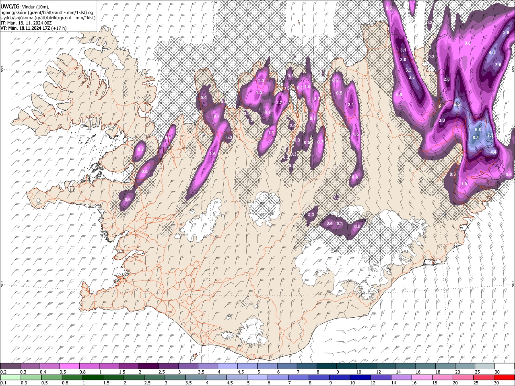Click the 20W longitude label on the map
Image resolution: width=515 pixels, height=386 pixels.
tap(214, 2)
